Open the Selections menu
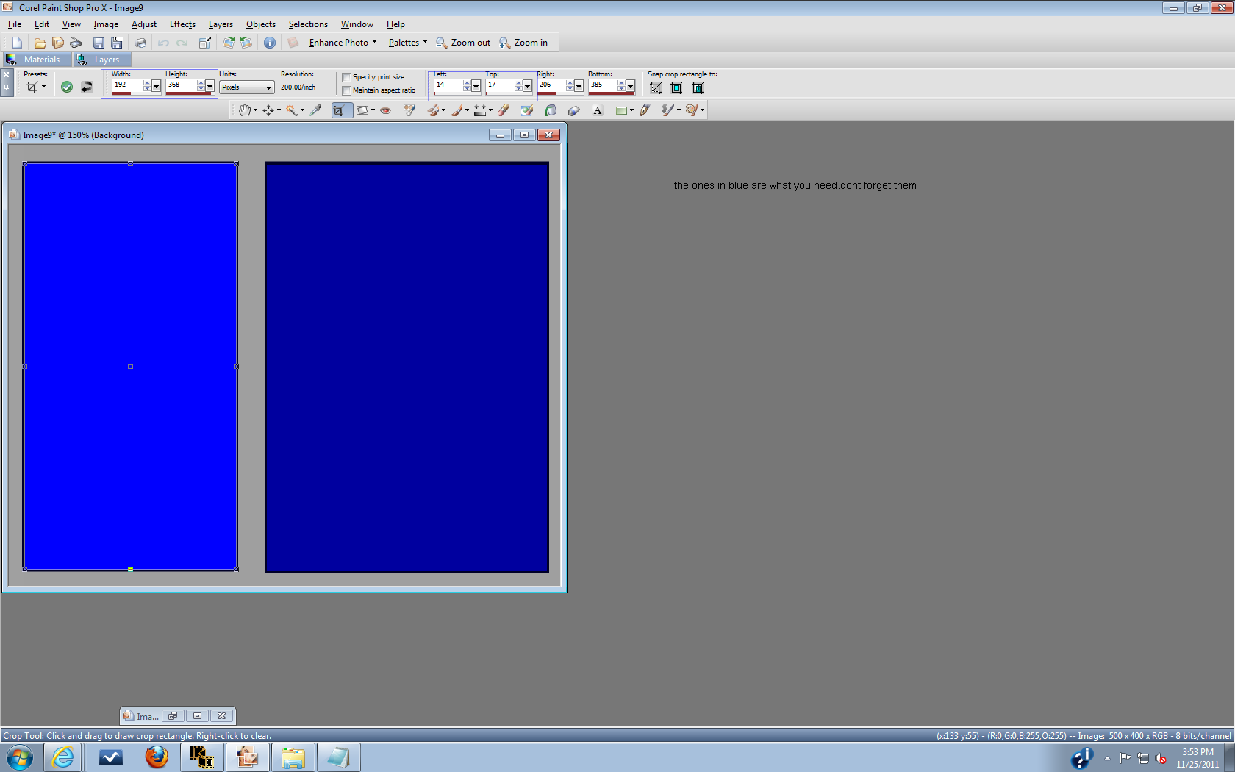 tap(308, 24)
